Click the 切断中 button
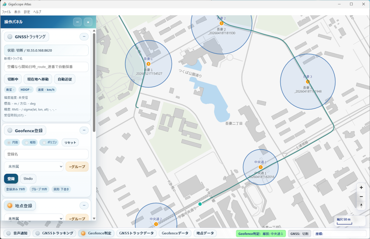 (x=13, y=79)
